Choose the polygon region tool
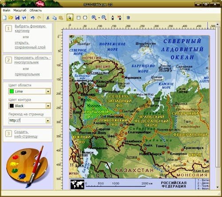Image resolution: width=222 pixels, height=197 pixels. point(85,18)
